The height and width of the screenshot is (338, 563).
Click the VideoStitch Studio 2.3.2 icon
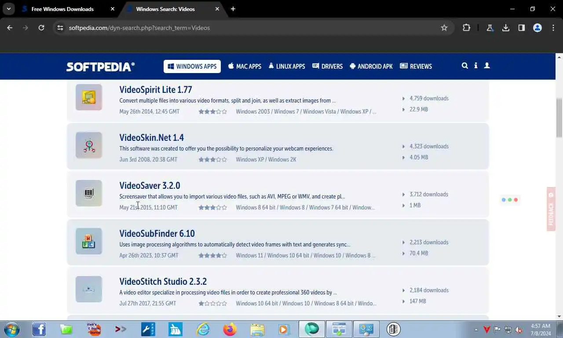coord(89,289)
